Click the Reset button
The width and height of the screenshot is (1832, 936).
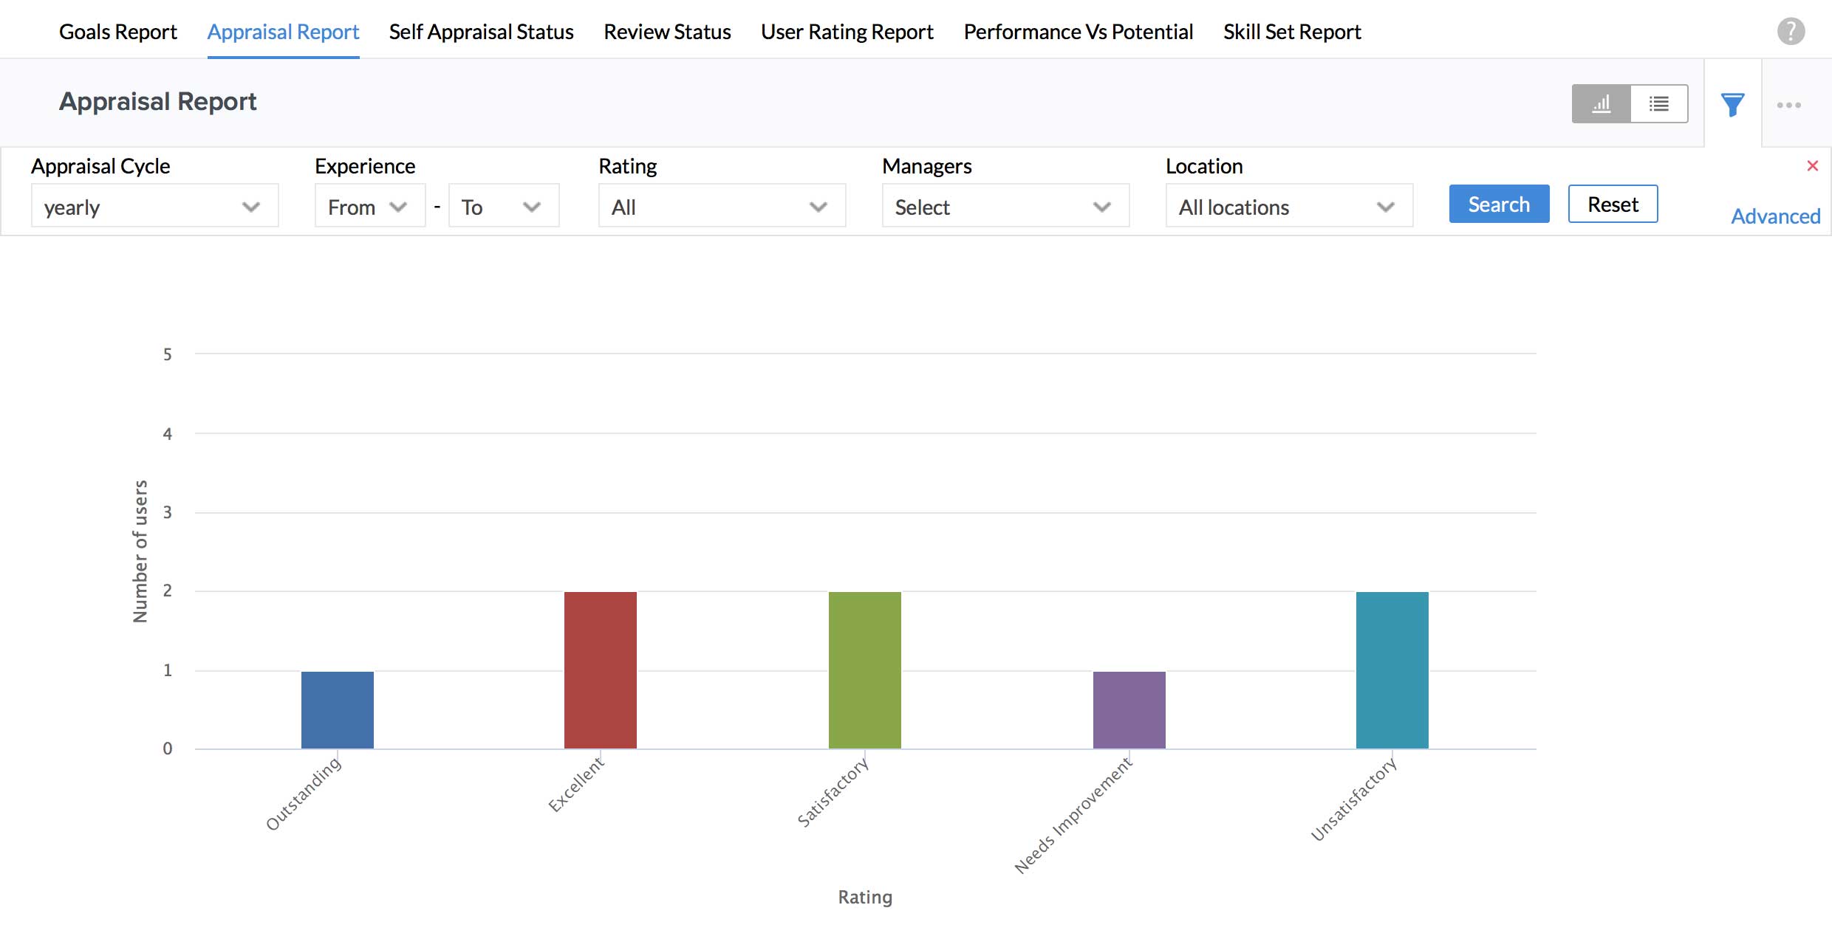1613,204
